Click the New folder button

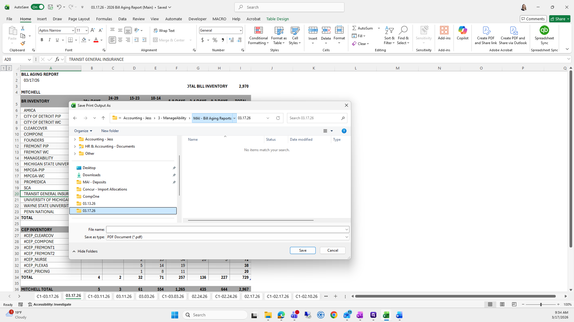pos(110,131)
